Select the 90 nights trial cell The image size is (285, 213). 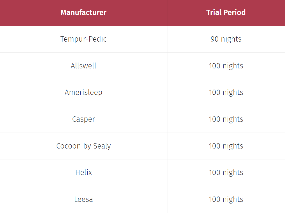click(226, 39)
